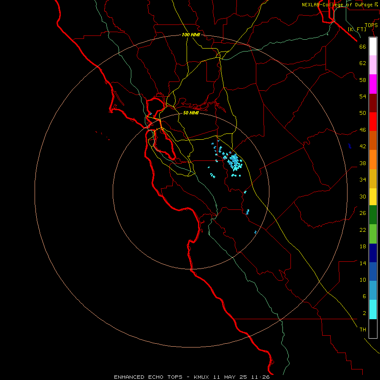The image size is (380, 380).
Task: Click the light steel-blue swatch on the scale
Action: point(373,290)
